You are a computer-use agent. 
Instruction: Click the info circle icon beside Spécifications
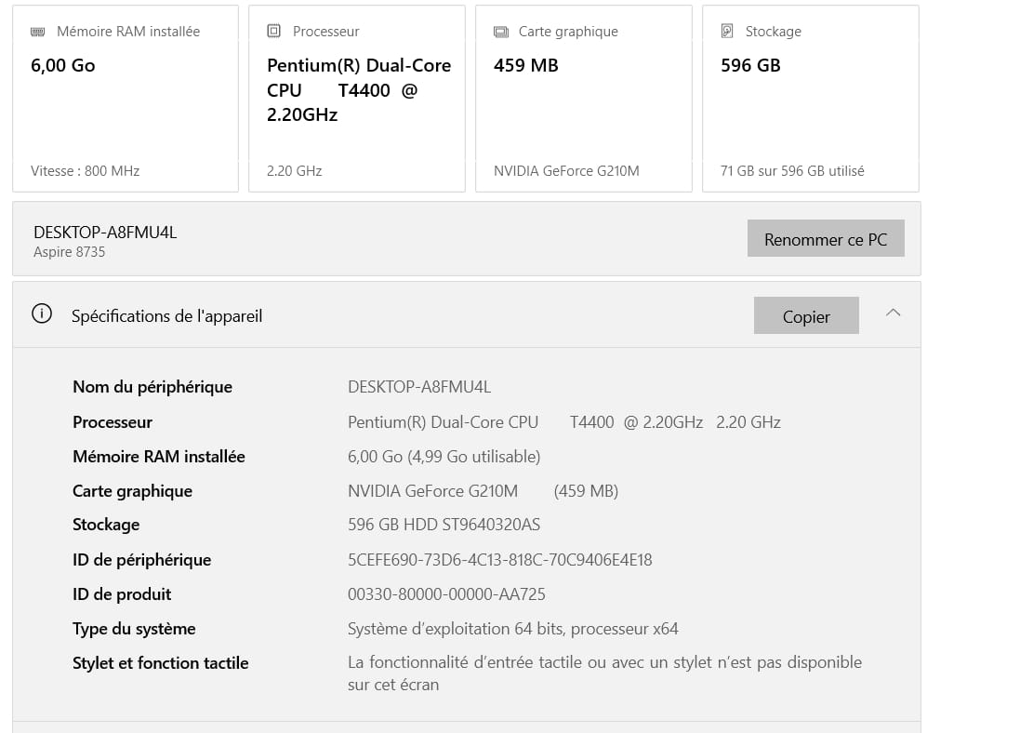coord(42,313)
